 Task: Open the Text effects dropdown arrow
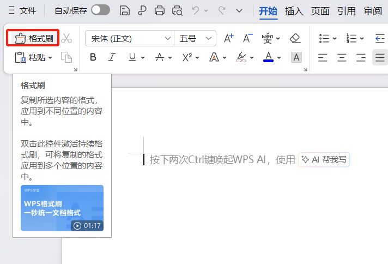coord(225,58)
